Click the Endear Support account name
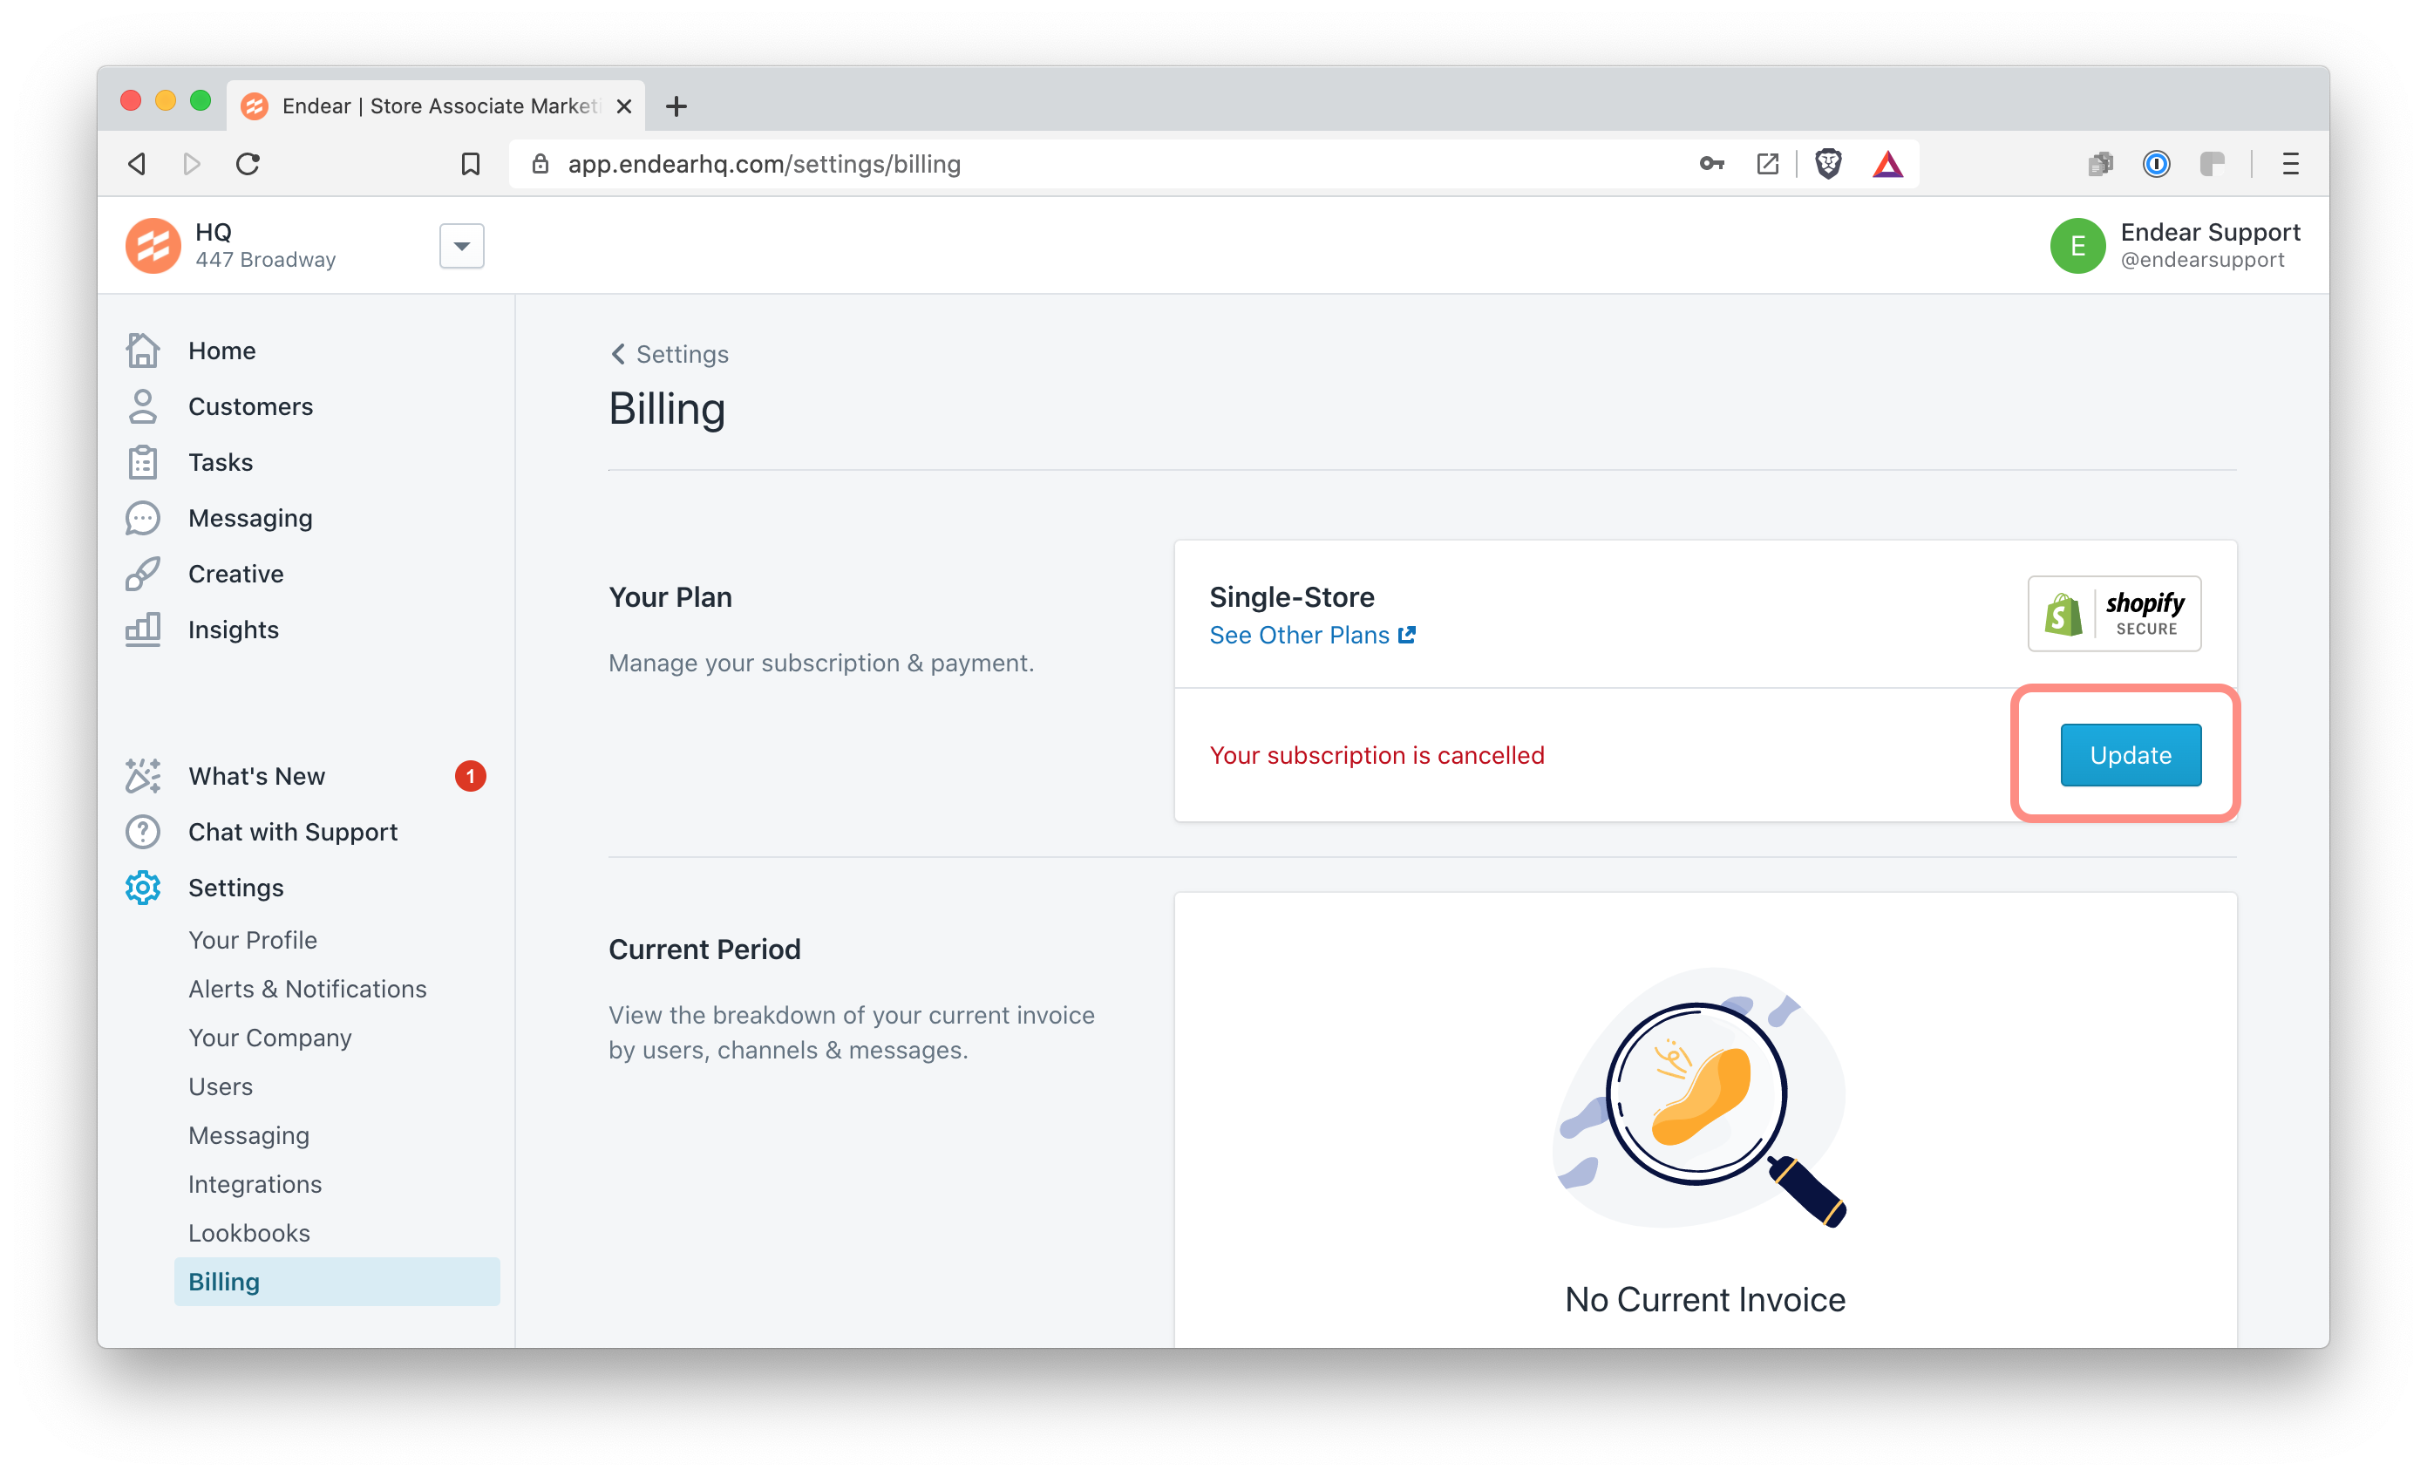This screenshot has height=1477, width=2427. pyautogui.click(x=2209, y=233)
